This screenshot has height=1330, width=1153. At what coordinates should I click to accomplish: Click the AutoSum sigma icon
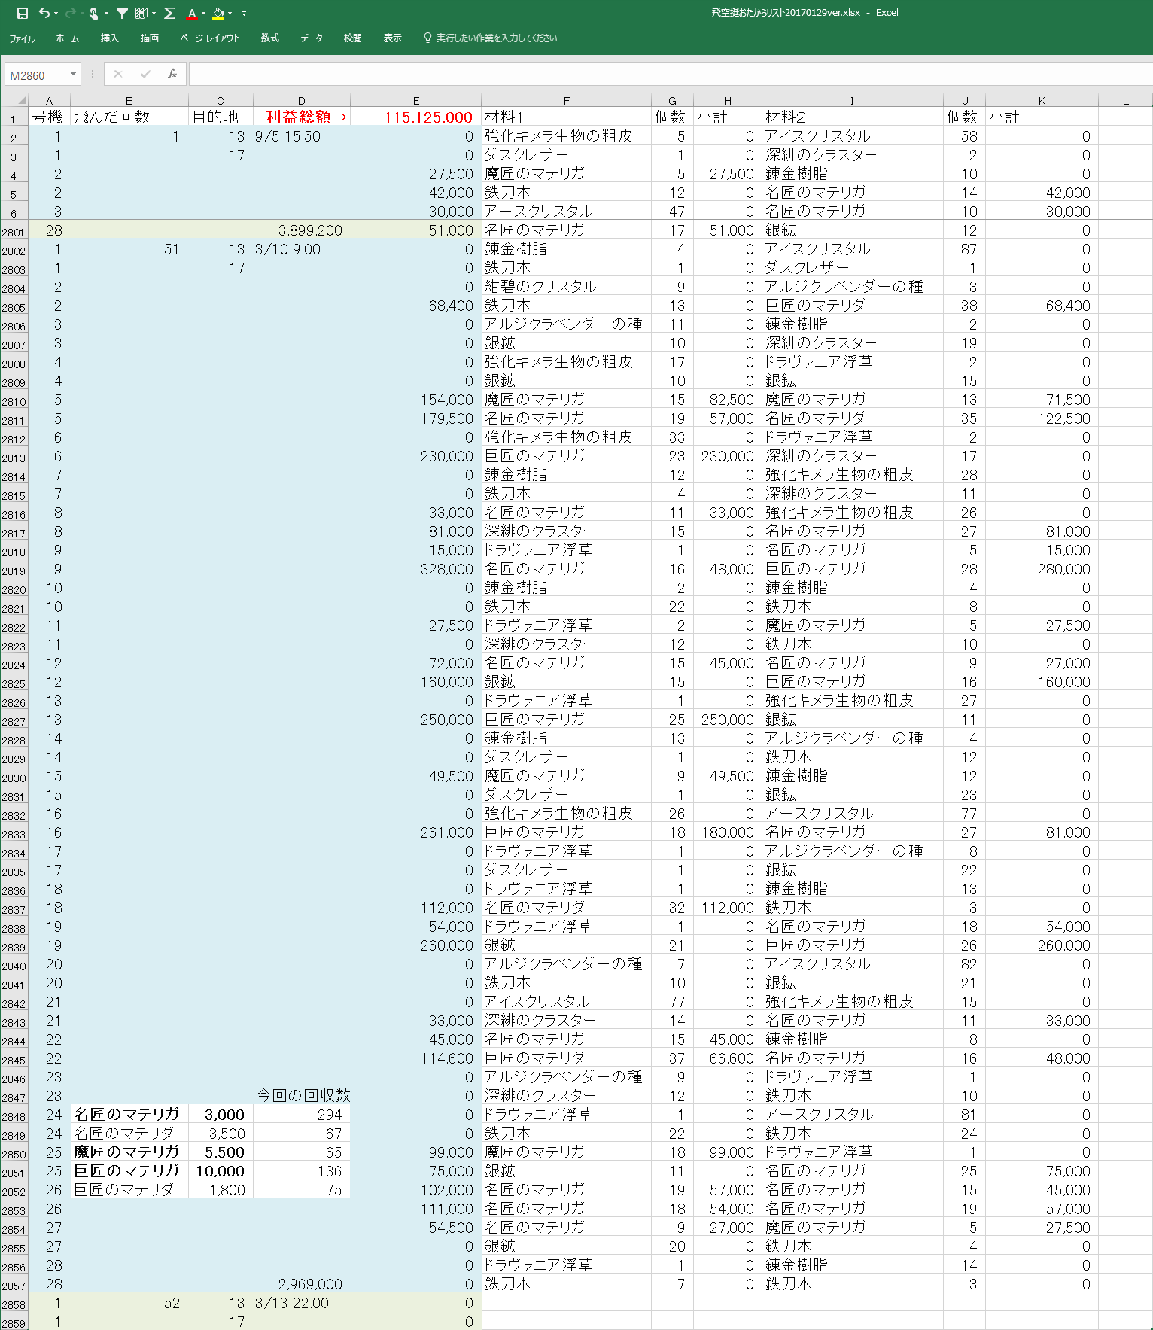[170, 14]
